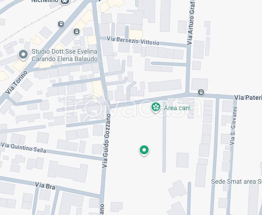262x215 pixels.
Task: Select the Via Arturo Graf street label
Action: [191, 23]
